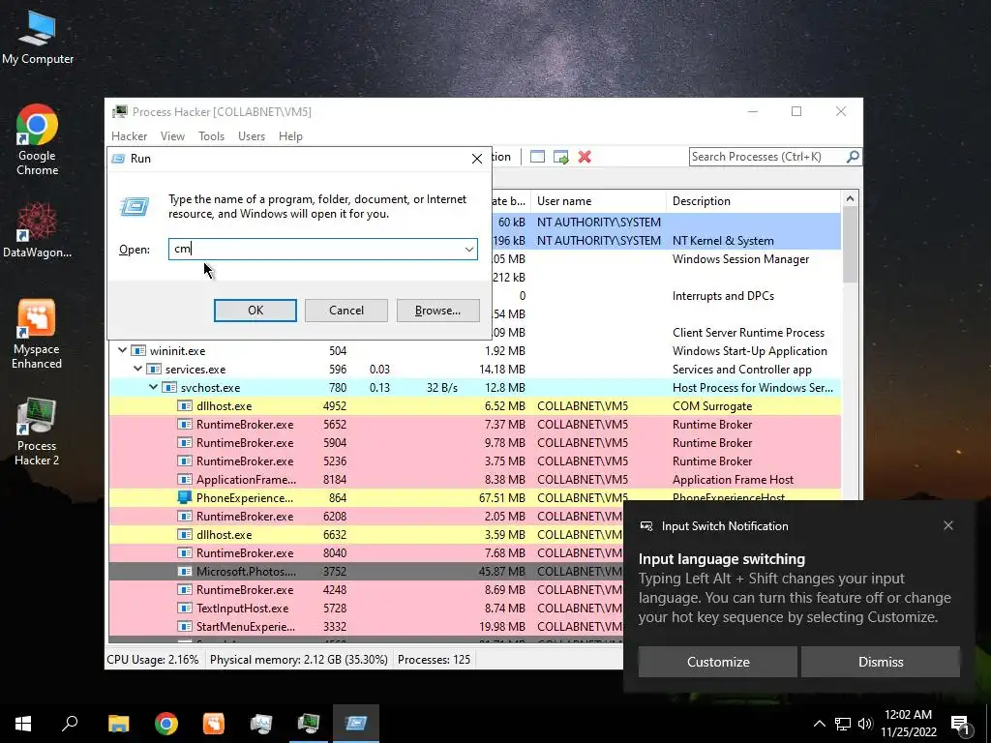Click the Processes: 125 status entry

tap(434, 660)
